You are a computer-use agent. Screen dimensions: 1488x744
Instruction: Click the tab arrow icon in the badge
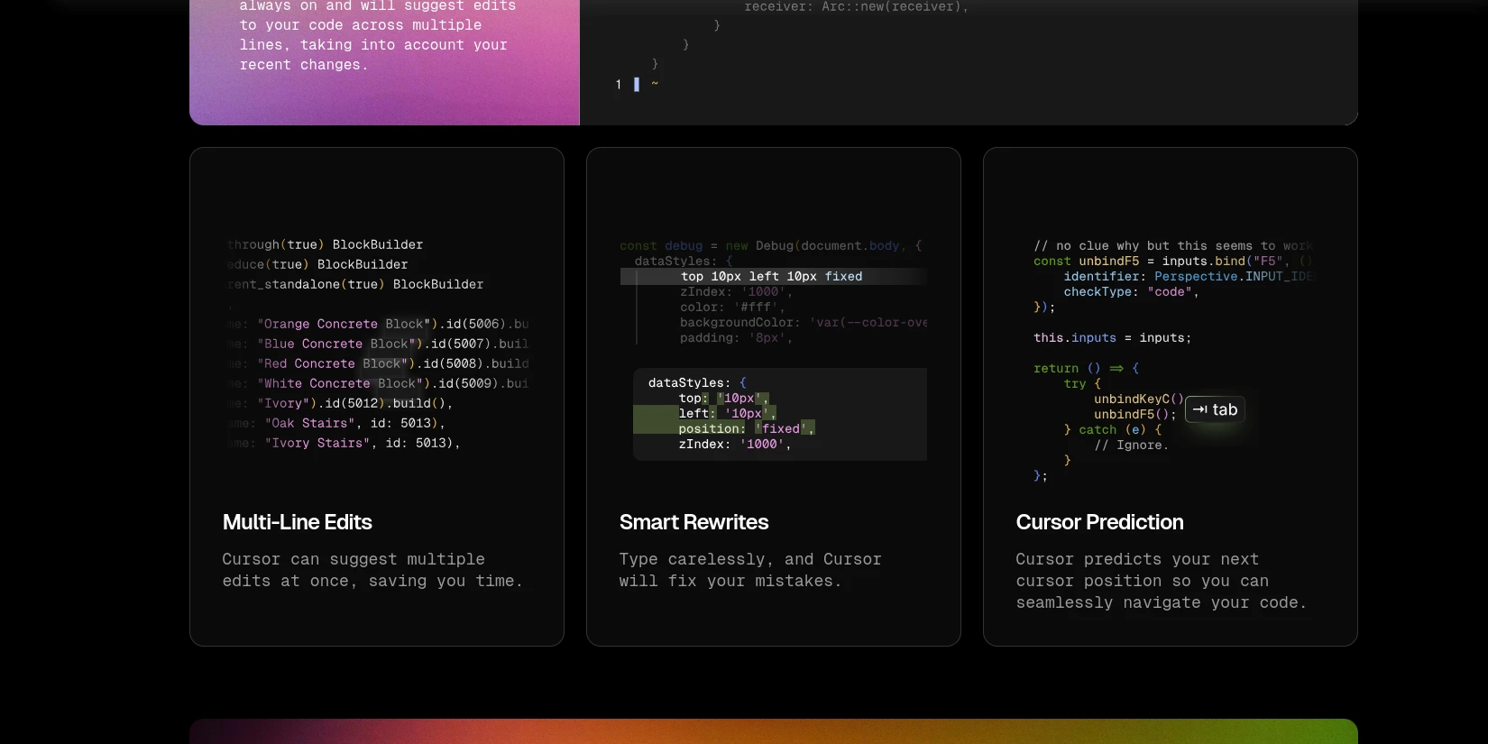coord(1199,409)
